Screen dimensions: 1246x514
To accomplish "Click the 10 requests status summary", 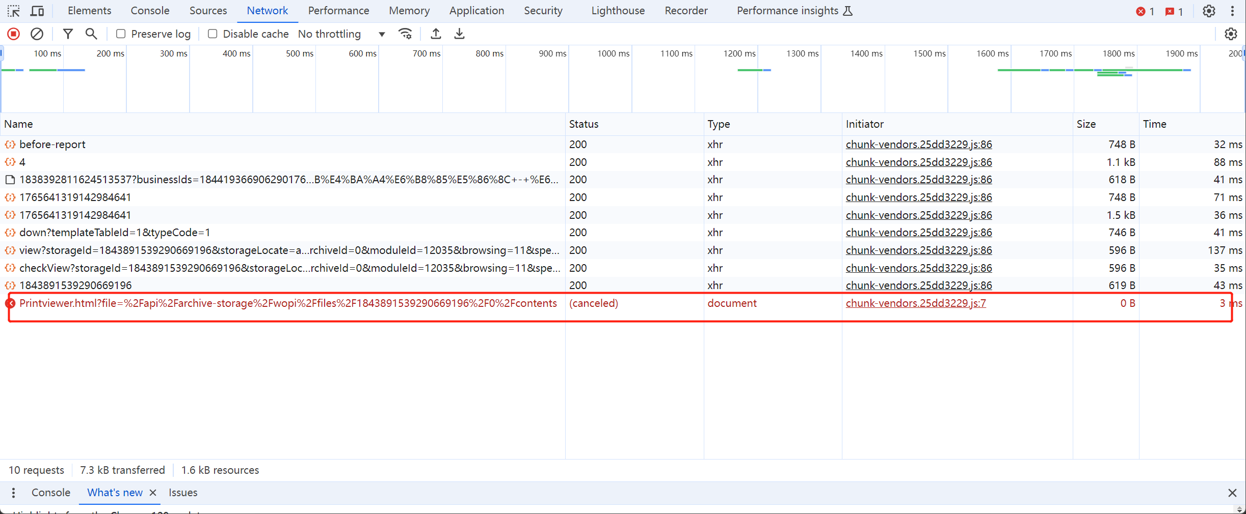I will coord(36,470).
